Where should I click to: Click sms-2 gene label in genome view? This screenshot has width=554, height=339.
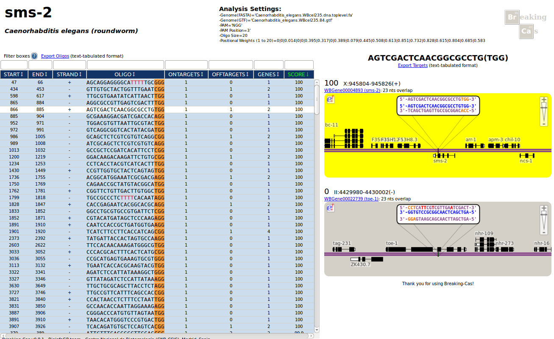click(x=440, y=161)
